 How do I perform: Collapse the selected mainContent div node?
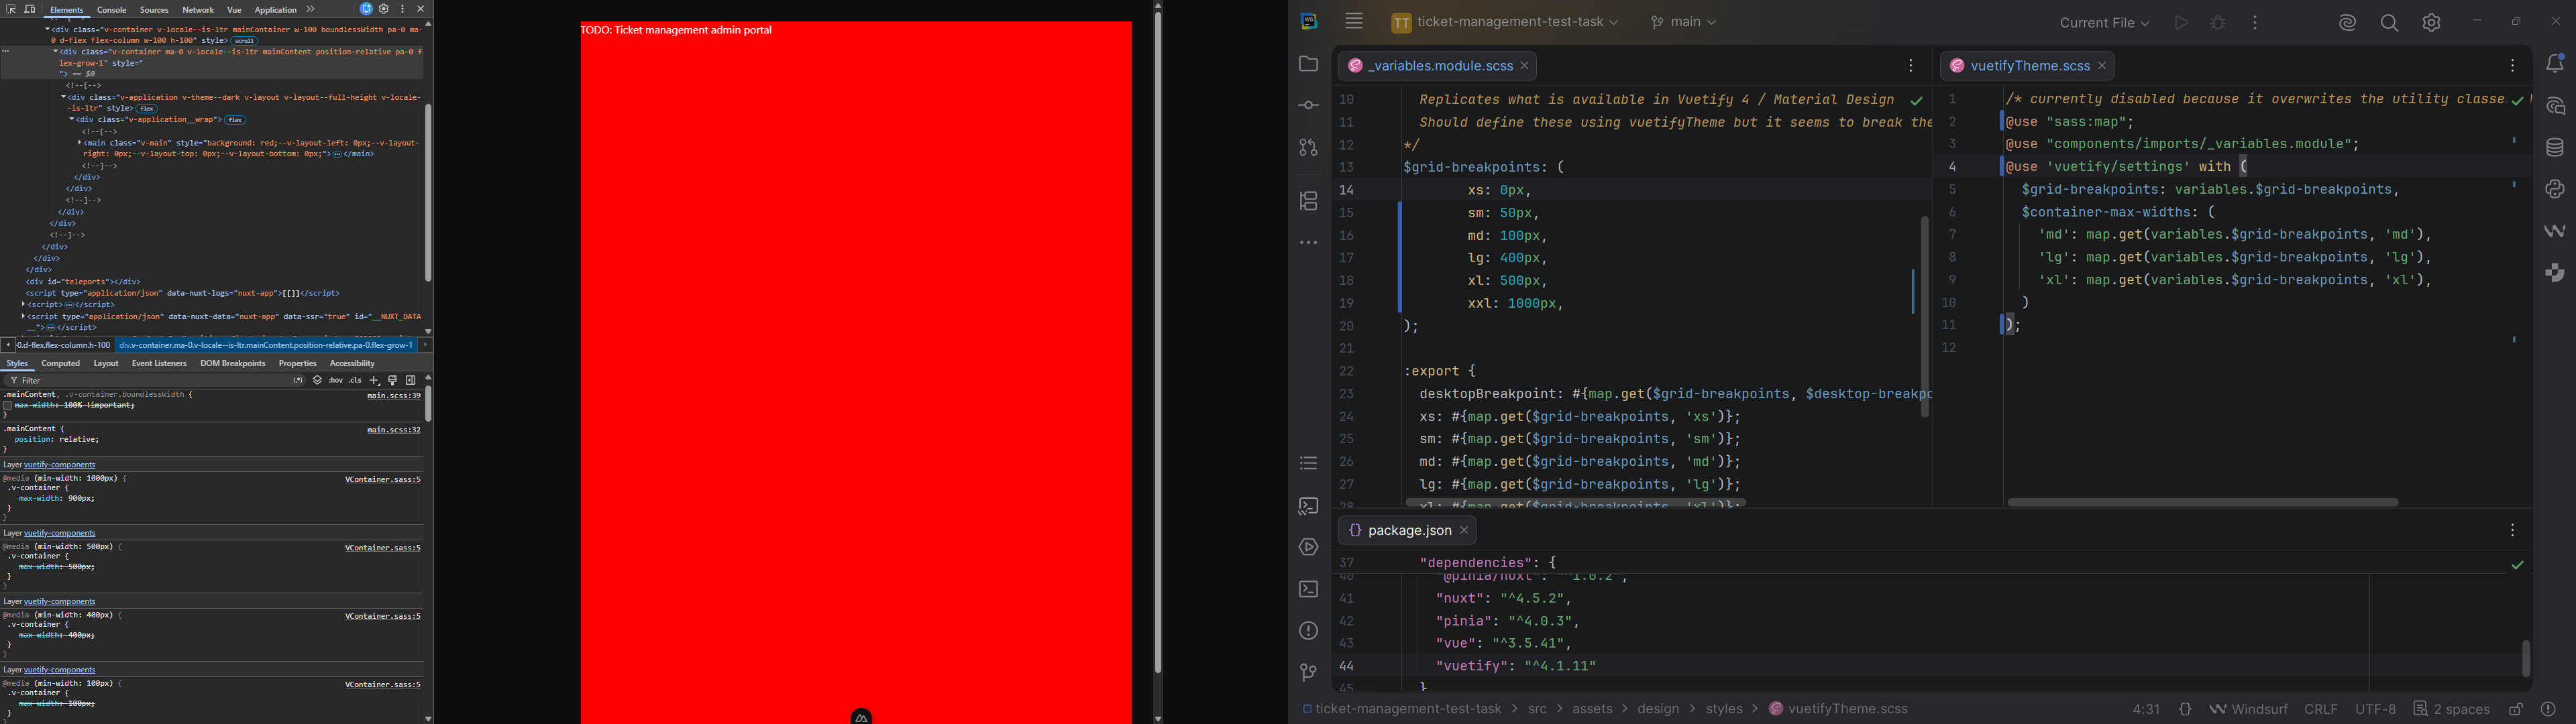point(55,51)
